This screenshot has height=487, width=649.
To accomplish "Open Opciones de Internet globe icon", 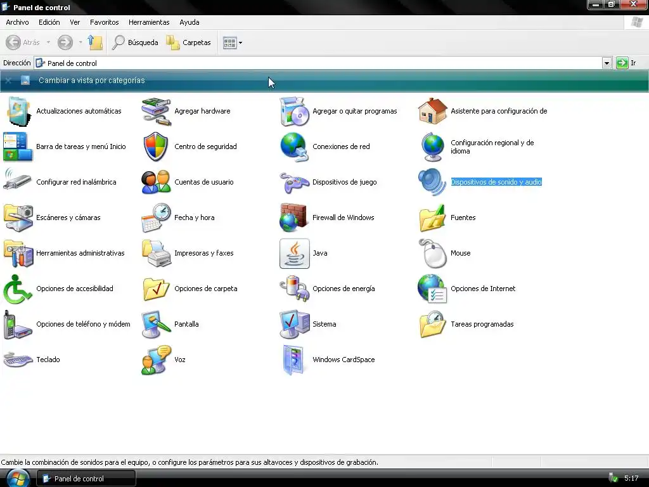I will 432,289.
